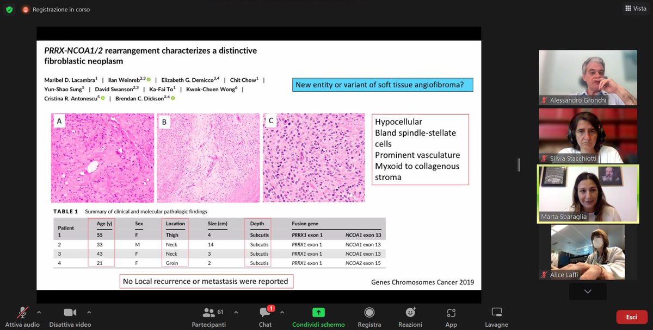Turn off camera with Disattiva video
Viewport: 653px width, 330px height.
pyautogui.click(x=70, y=317)
